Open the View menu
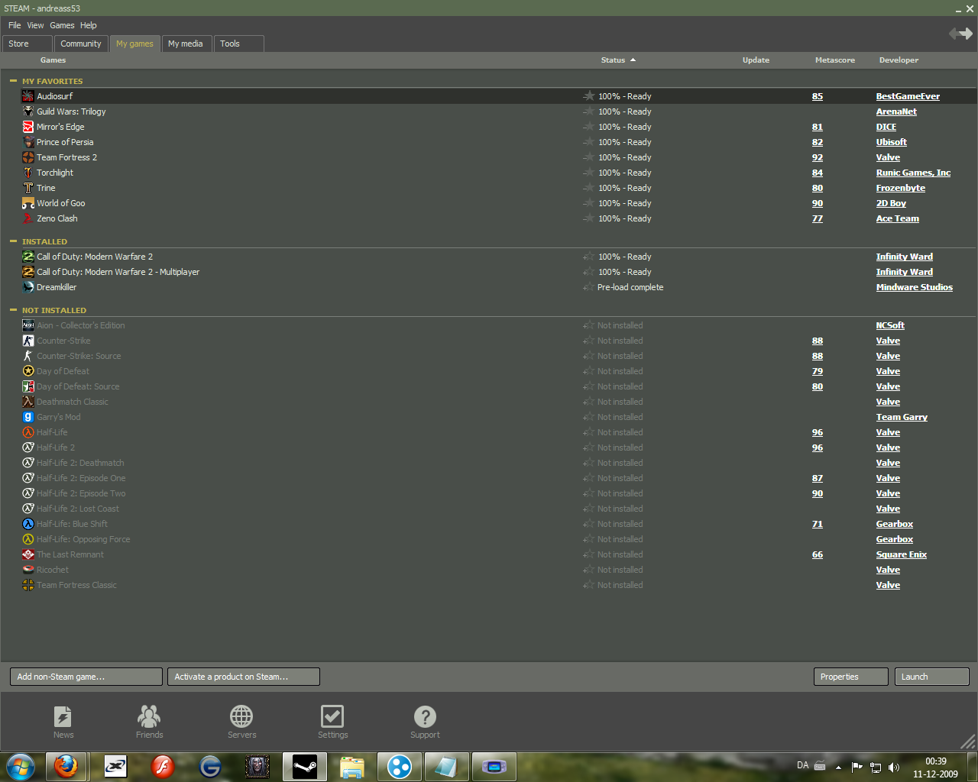978x782 pixels. (x=35, y=25)
